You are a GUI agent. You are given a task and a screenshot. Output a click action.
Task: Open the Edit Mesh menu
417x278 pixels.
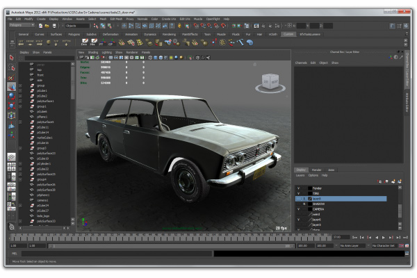pyautogui.click(x=116, y=19)
